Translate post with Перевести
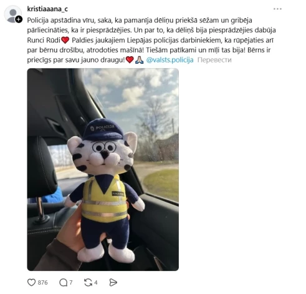Screen dimensions: 306x294 pos(214,60)
